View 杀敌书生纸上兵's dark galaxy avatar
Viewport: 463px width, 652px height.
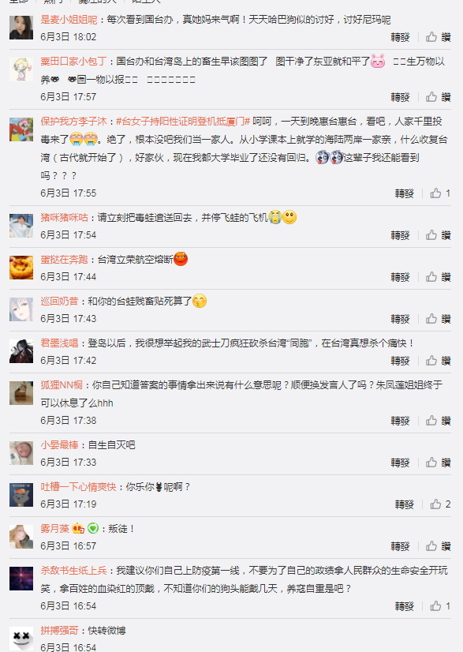coord(21,578)
